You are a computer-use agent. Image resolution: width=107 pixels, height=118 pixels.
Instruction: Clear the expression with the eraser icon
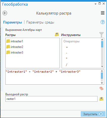pyautogui.click(x=101, y=88)
